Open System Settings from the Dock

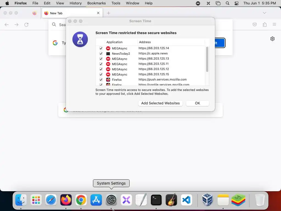(111, 200)
